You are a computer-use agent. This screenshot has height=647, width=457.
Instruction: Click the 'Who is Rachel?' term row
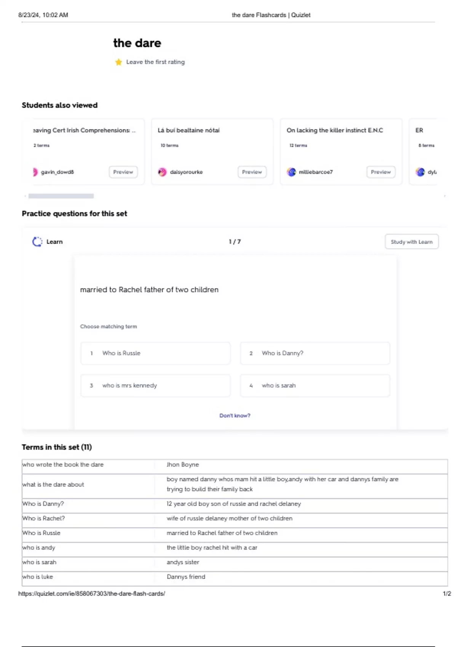(234, 518)
